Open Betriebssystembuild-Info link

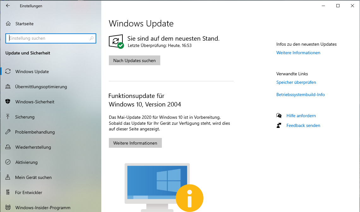301,95
